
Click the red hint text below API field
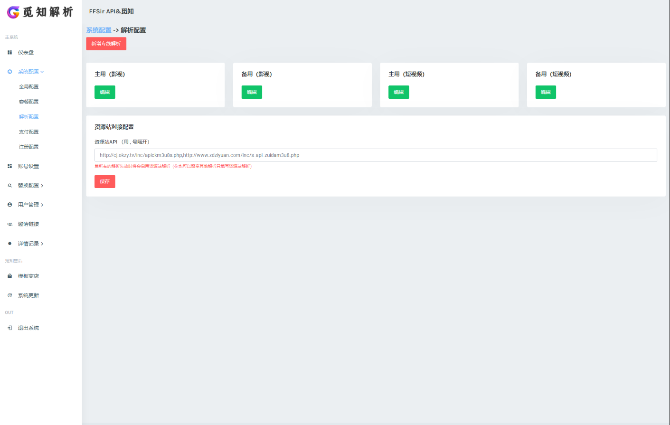pos(174,167)
